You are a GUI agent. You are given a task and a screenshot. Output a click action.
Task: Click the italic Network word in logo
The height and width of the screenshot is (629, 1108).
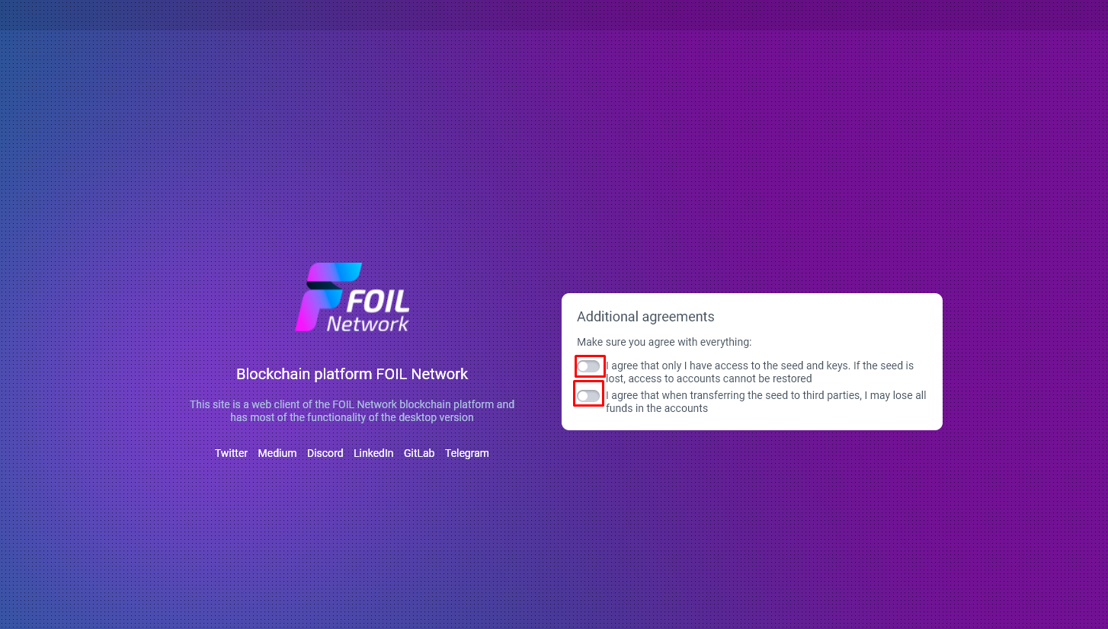tap(367, 324)
